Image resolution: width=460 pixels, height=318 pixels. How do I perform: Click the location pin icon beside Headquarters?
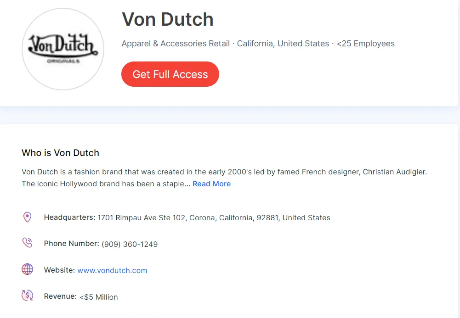28,217
